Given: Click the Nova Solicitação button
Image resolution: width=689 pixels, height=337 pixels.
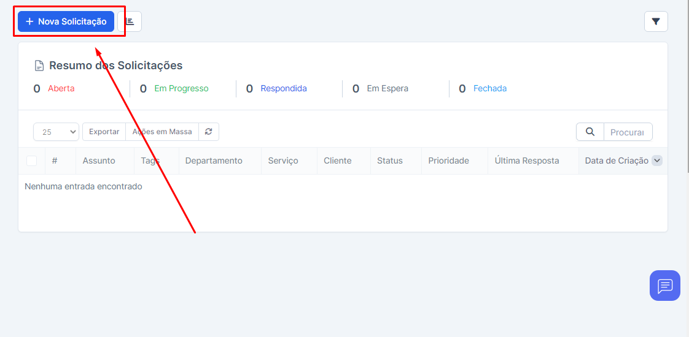Looking at the screenshot, I should [66, 21].
